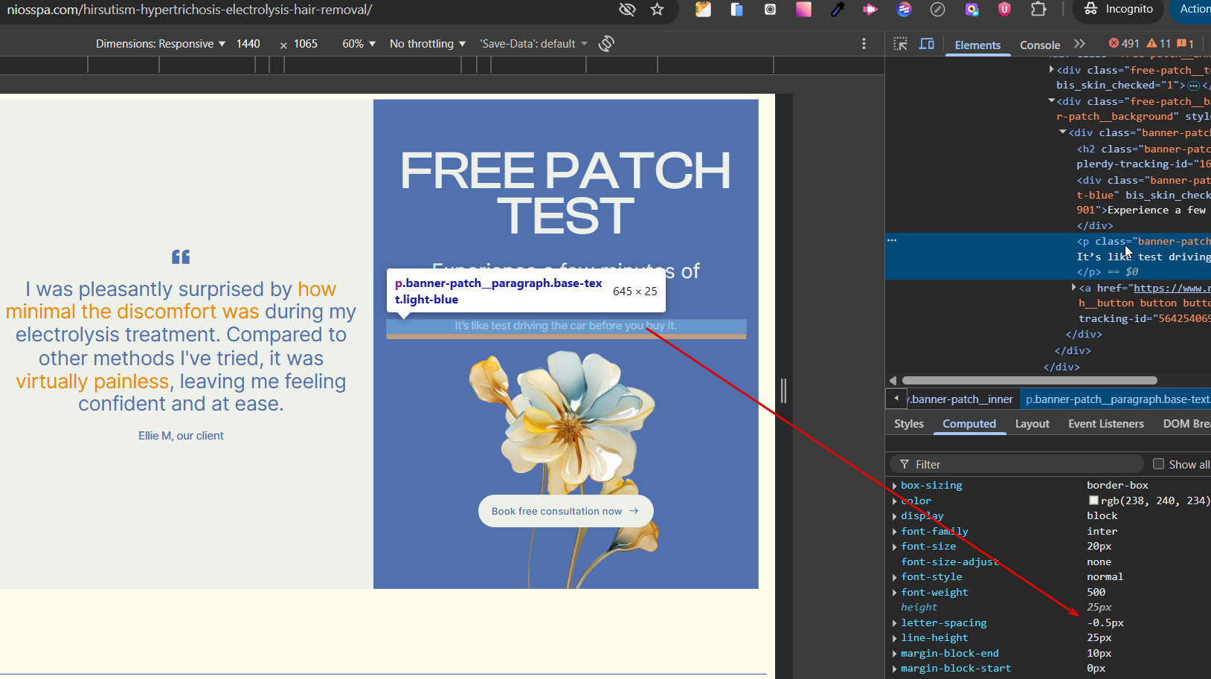Open the No throttling dropdown

[427, 44]
